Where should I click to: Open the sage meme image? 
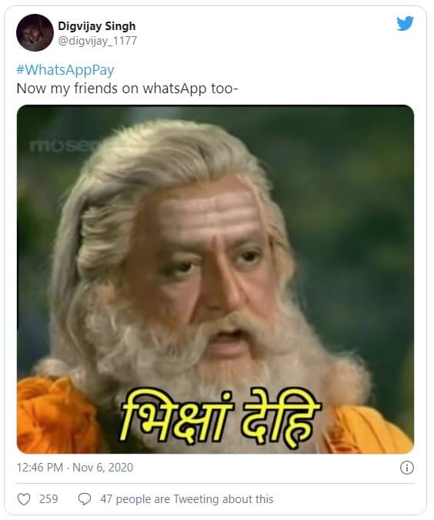tap(215, 279)
